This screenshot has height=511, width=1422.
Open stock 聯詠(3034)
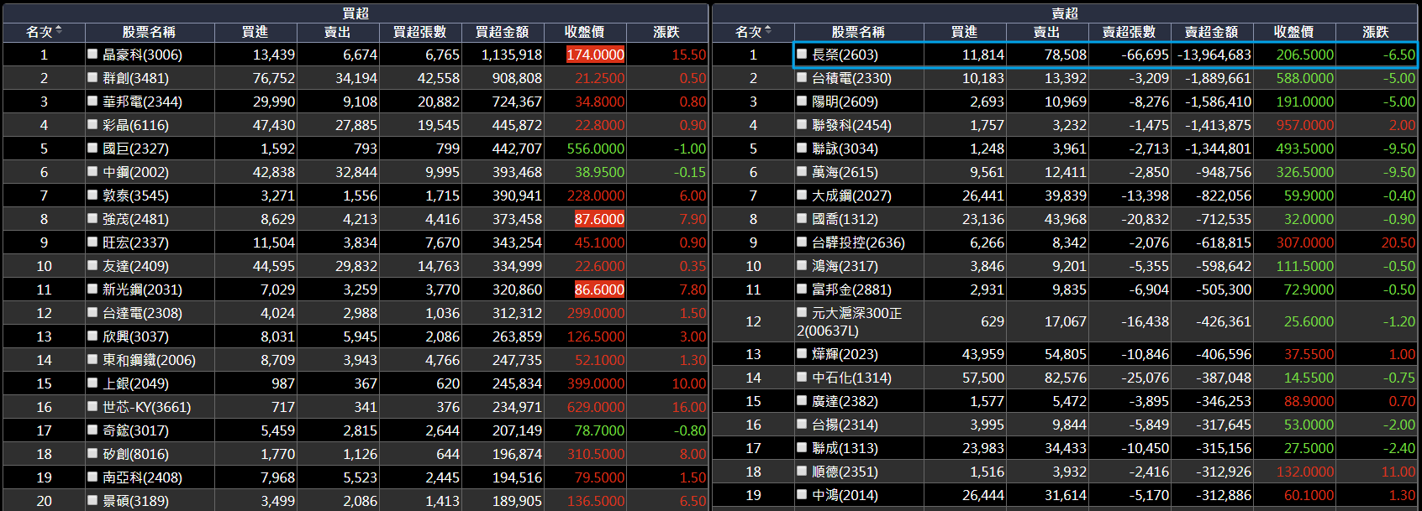845,149
